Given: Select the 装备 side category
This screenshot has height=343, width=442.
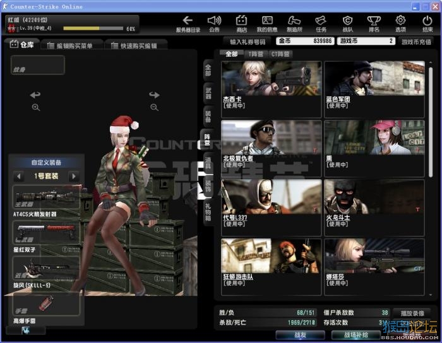Looking at the screenshot, I should 208,117.
